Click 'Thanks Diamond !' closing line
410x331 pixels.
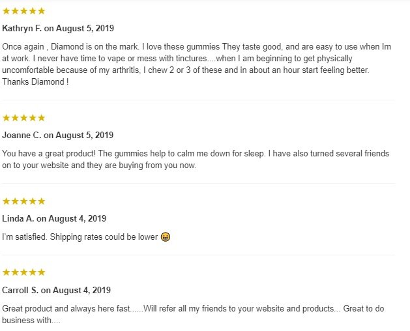[x=35, y=82]
